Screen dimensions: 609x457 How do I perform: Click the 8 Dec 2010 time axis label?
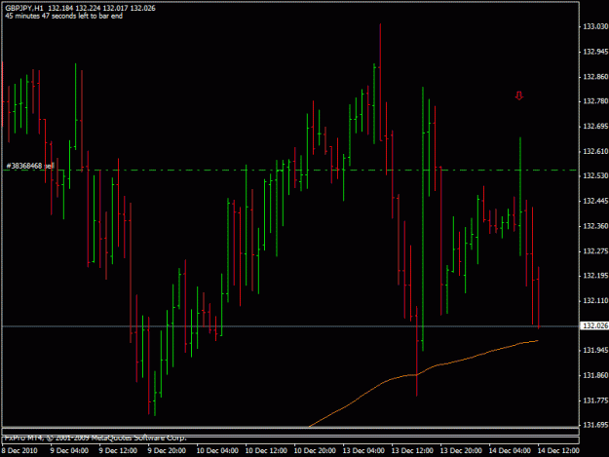click(x=19, y=451)
